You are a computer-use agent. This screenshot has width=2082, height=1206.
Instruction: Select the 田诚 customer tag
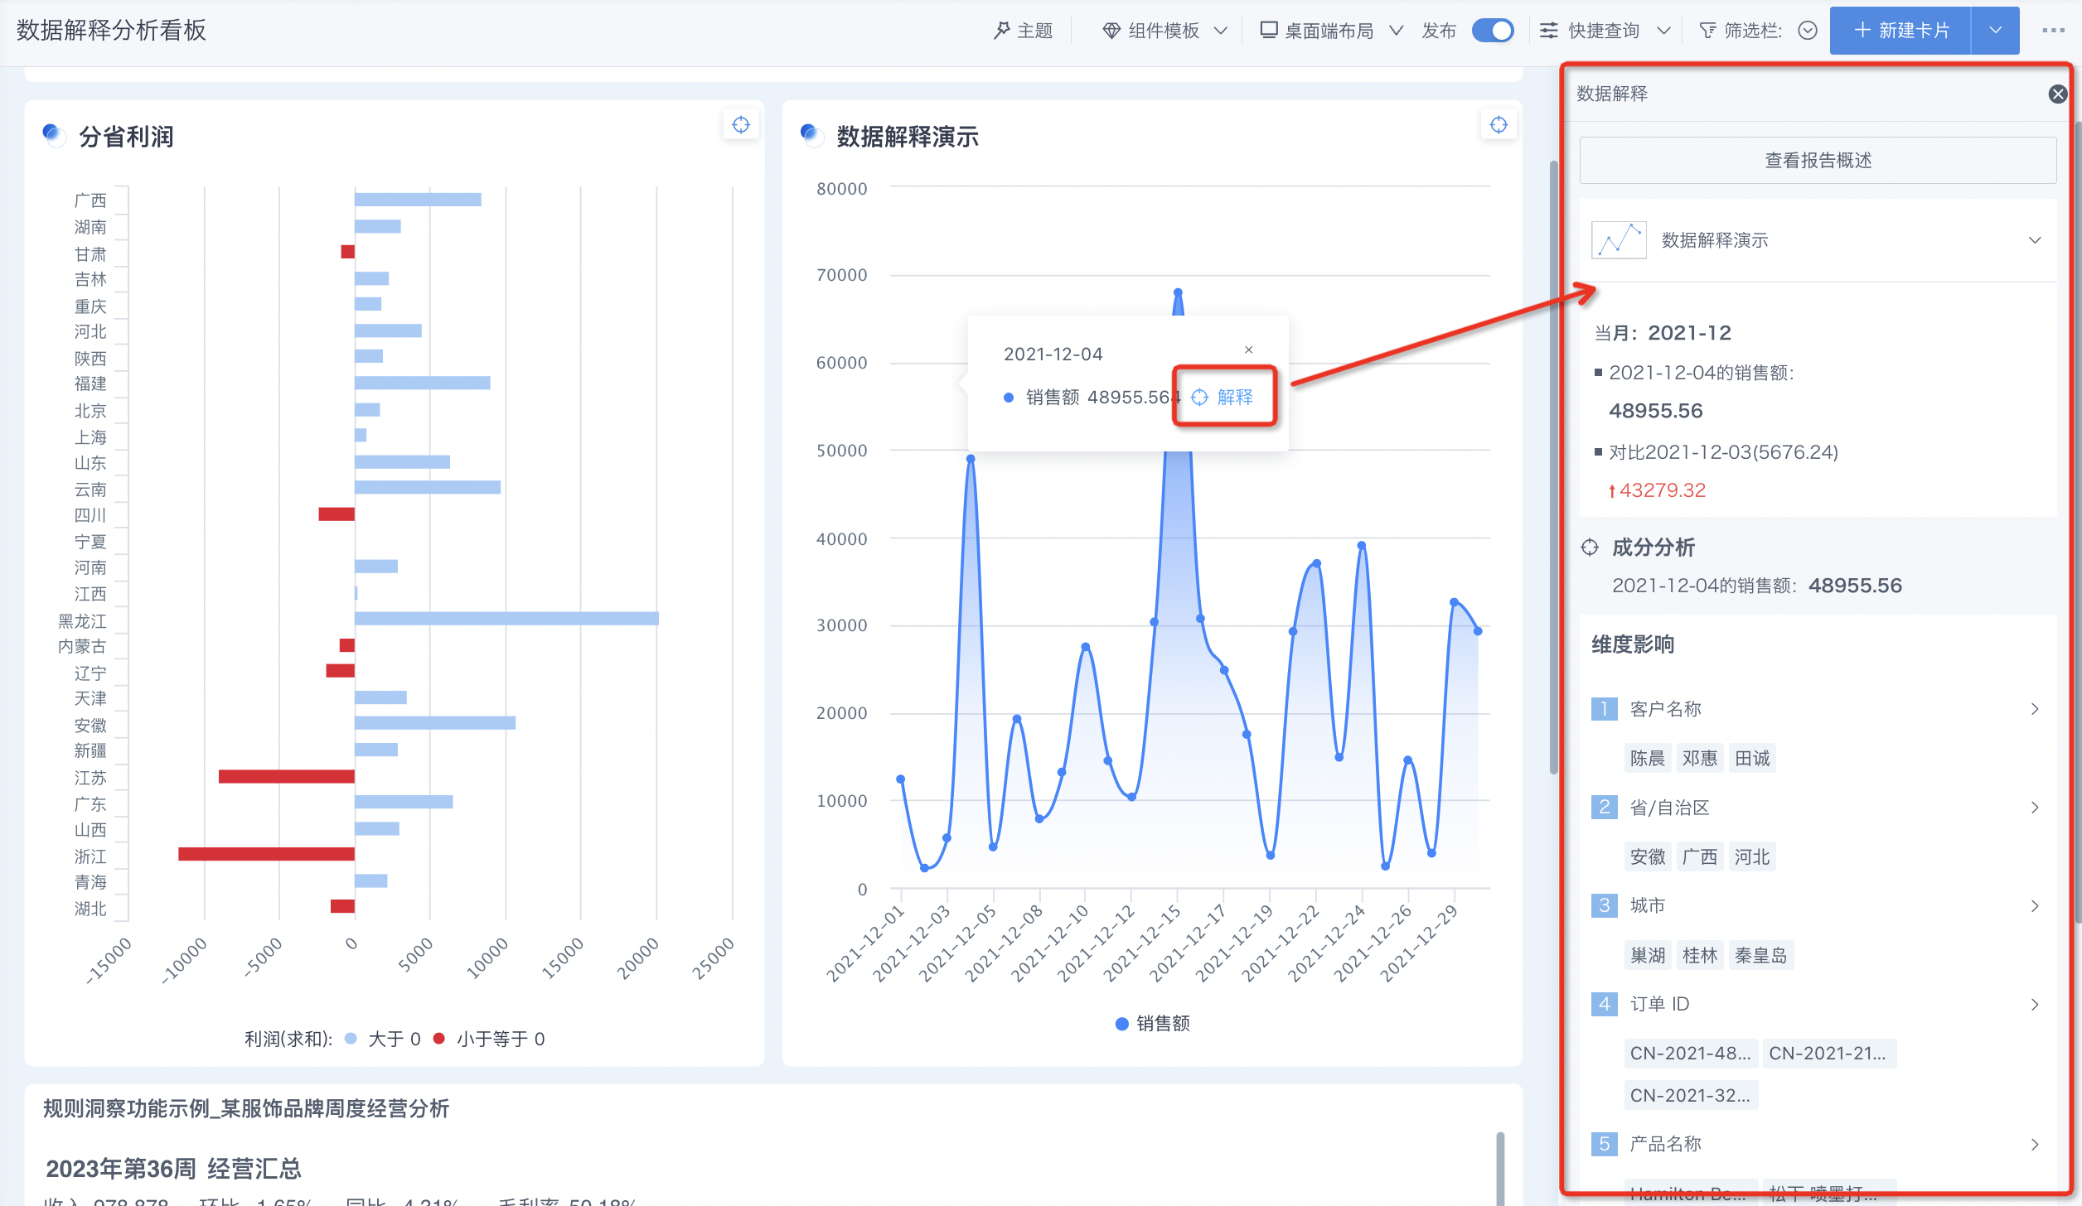tap(1751, 758)
